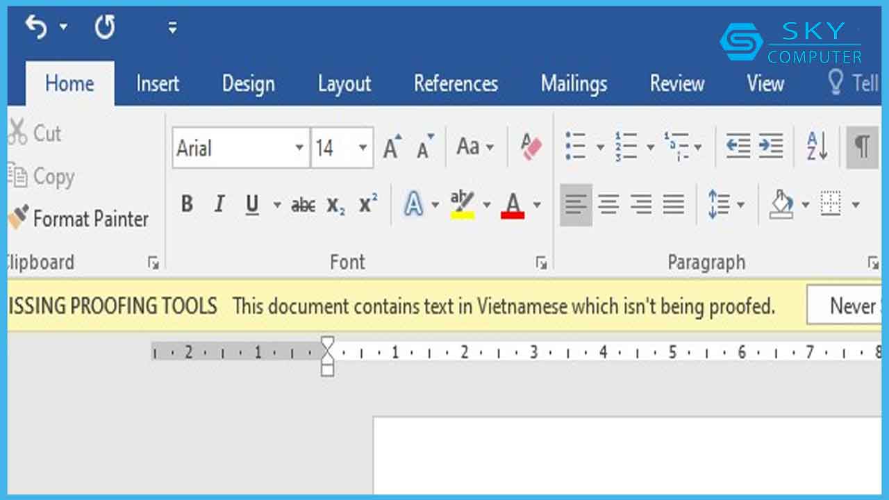The height and width of the screenshot is (500, 889).
Task: Open the References tab
Action: pos(456,84)
